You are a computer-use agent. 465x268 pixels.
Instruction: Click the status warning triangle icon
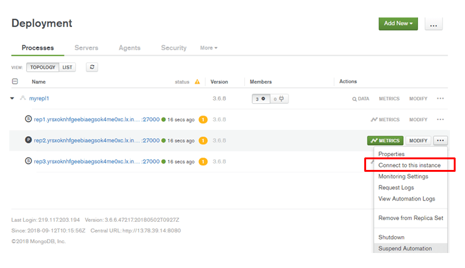click(x=197, y=82)
